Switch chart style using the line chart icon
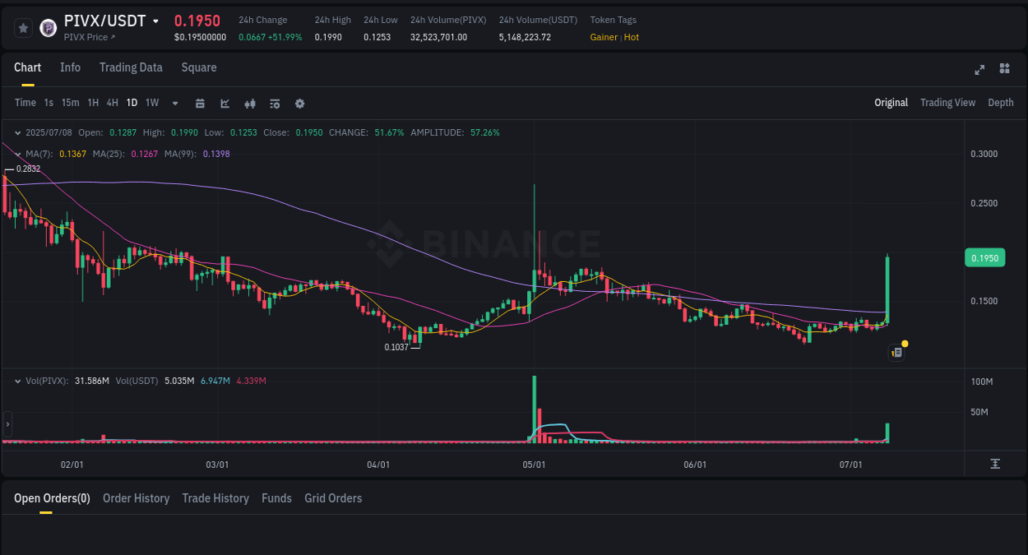The width and height of the screenshot is (1028, 555). (x=225, y=103)
